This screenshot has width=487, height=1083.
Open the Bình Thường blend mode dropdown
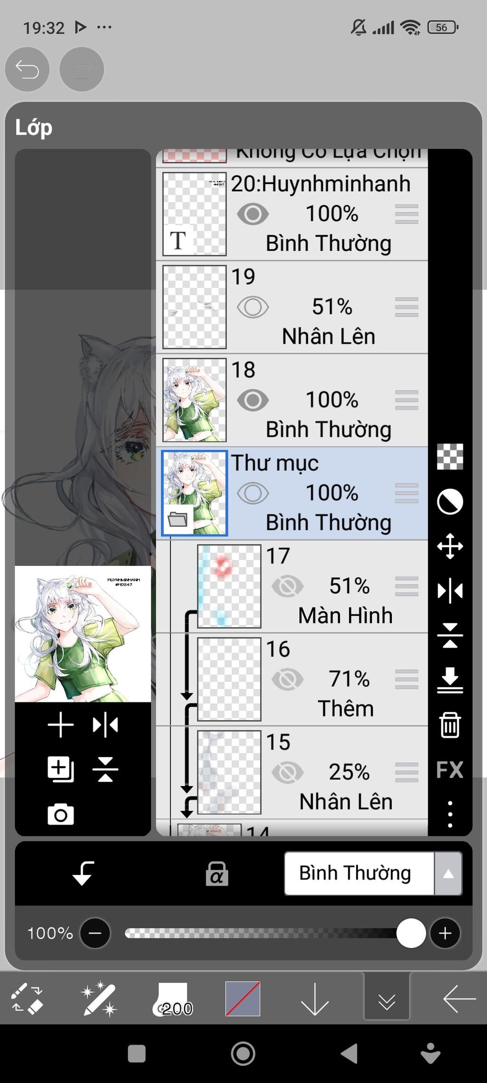coord(373,874)
